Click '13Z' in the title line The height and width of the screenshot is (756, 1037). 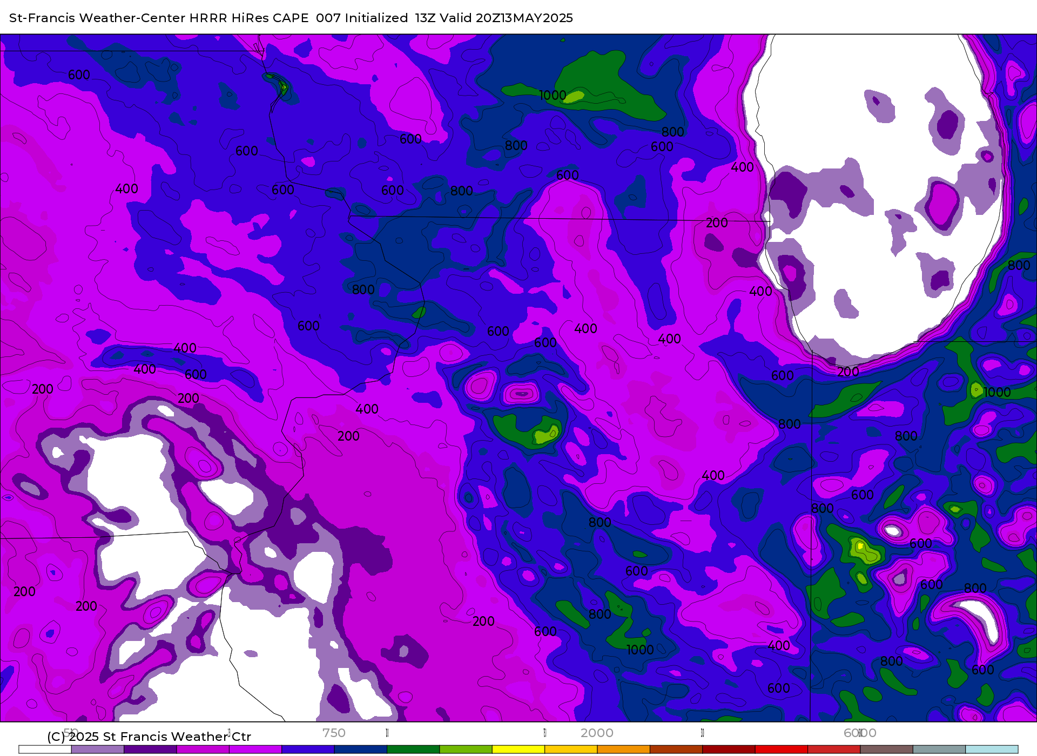click(426, 18)
